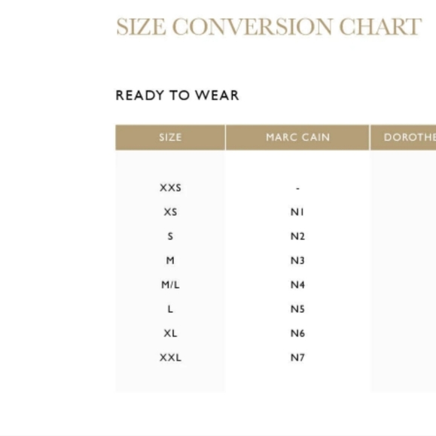Select the MARC CAIN column header

pyautogui.click(x=297, y=138)
